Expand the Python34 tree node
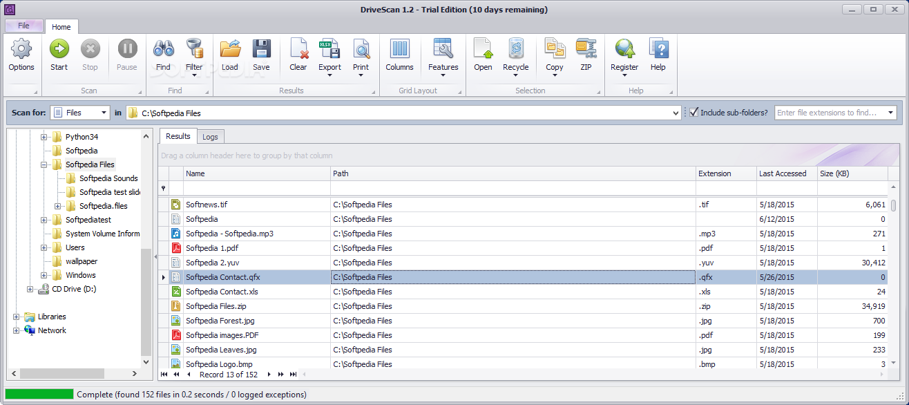909x405 pixels. click(44, 137)
